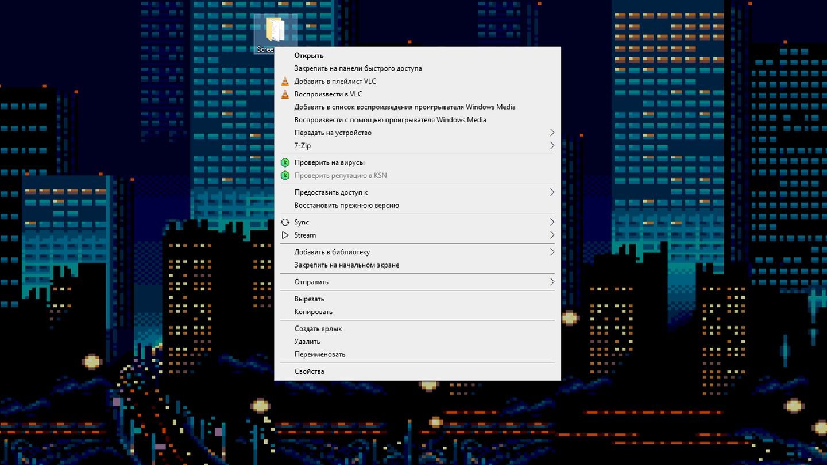This screenshot has height=465, width=827.
Task: Choose Восстановить прежнюю версию
Action: [418, 206]
